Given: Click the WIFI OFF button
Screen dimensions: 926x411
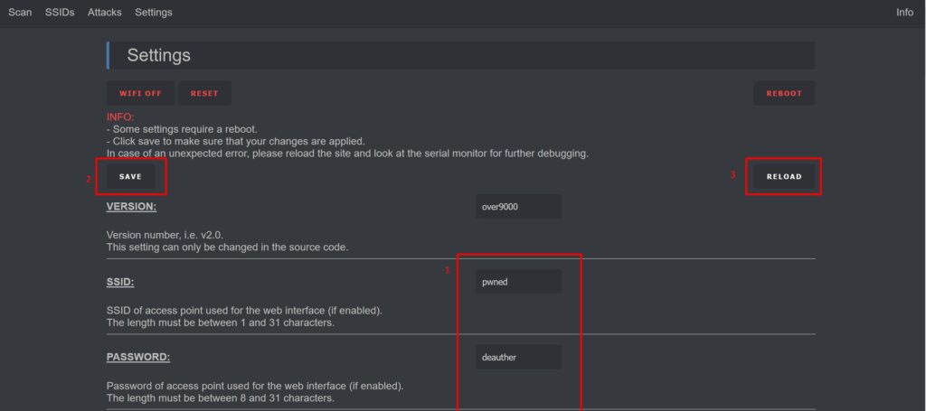Looking at the screenshot, I should (x=140, y=93).
